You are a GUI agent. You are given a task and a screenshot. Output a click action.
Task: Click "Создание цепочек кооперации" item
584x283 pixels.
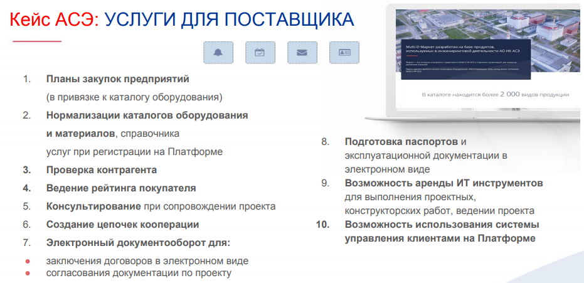tap(122, 224)
